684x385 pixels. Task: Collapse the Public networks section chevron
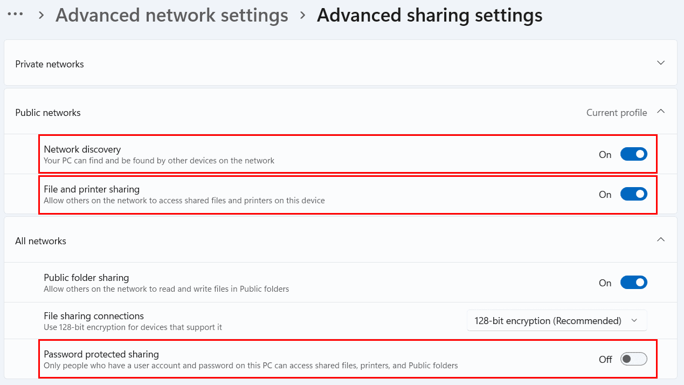(x=661, y=112)
